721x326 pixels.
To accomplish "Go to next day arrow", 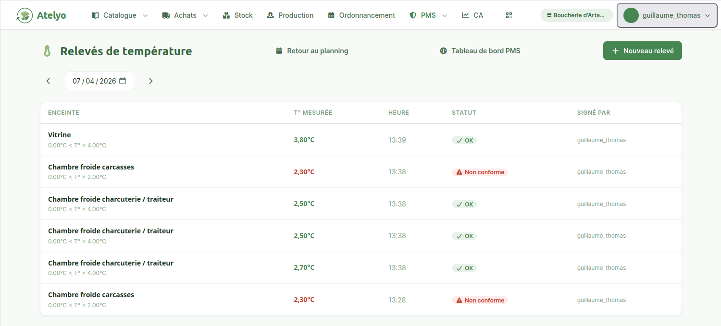I will pos(150,81).
